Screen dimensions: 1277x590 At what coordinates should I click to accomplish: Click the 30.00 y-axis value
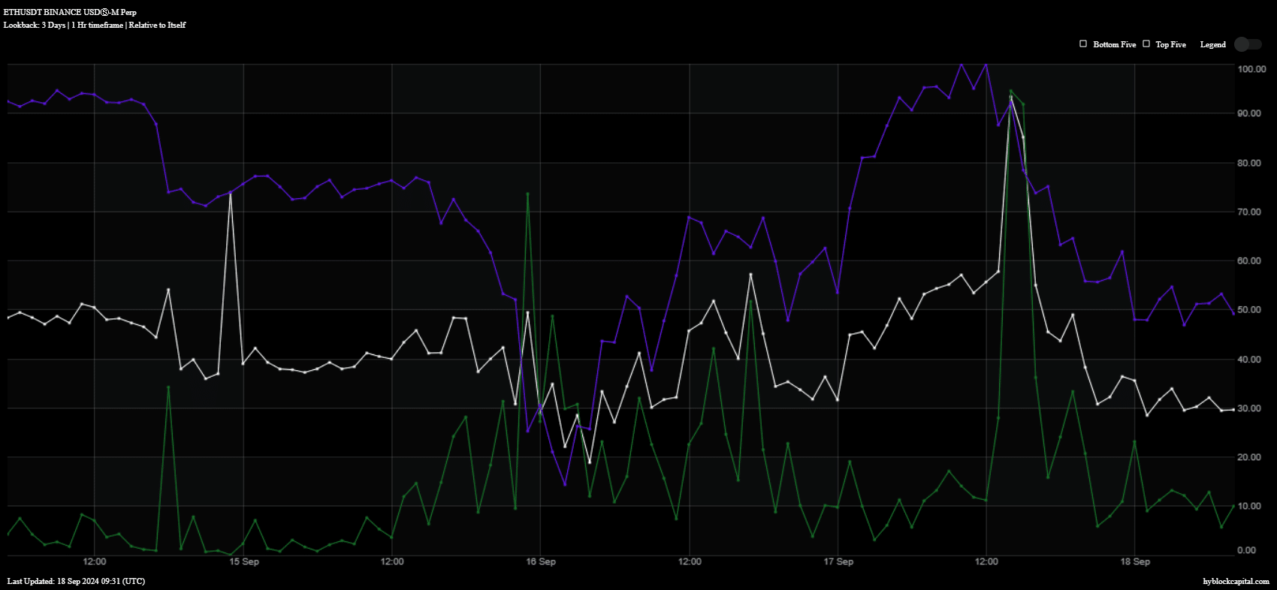coord(1249,408)
